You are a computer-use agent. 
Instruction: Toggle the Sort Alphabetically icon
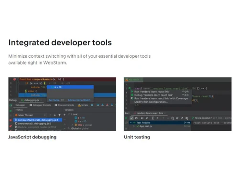[142, 118]
